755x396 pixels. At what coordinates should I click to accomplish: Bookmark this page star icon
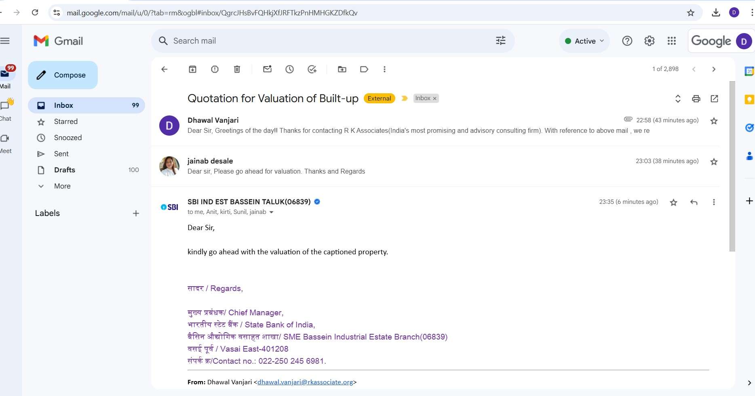pos(691,13)
